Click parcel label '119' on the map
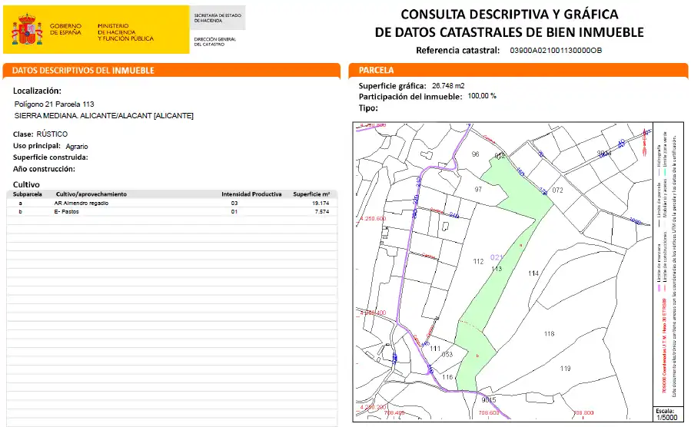Image resolution: width=691 pixels, height=427 pixels. 566,369
